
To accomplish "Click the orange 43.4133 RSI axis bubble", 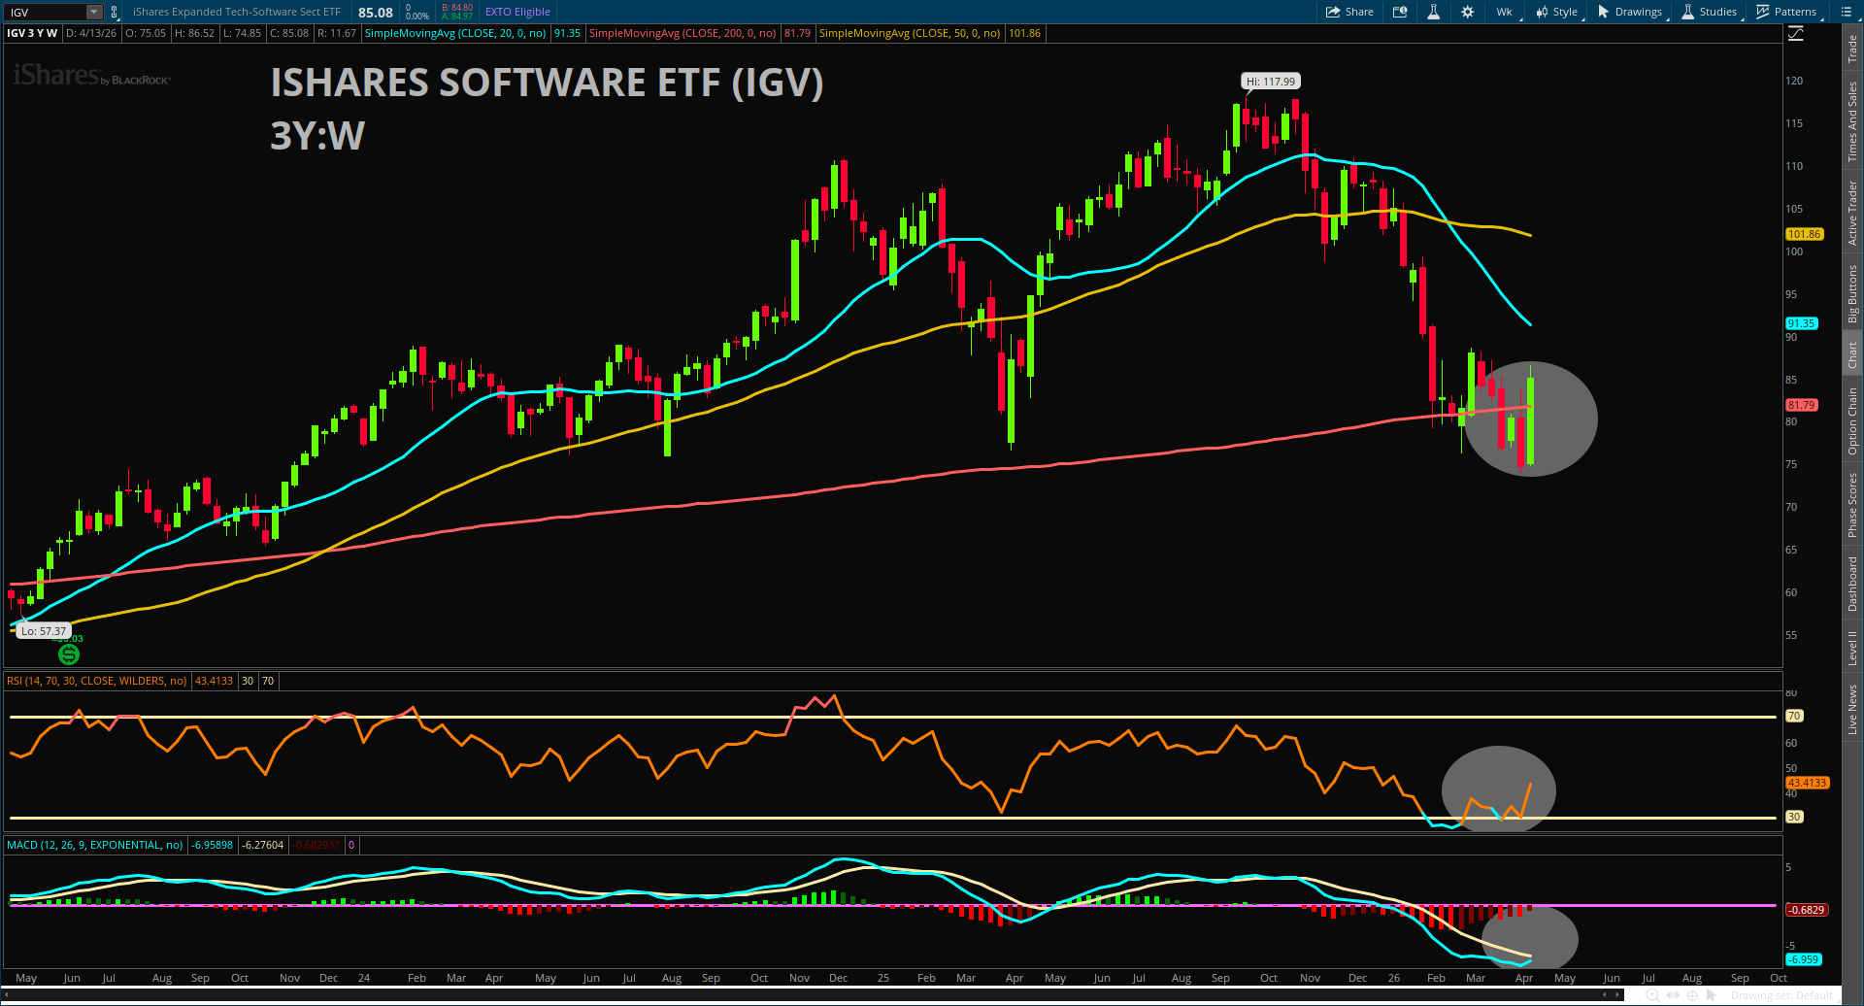I will (1807, 783).
